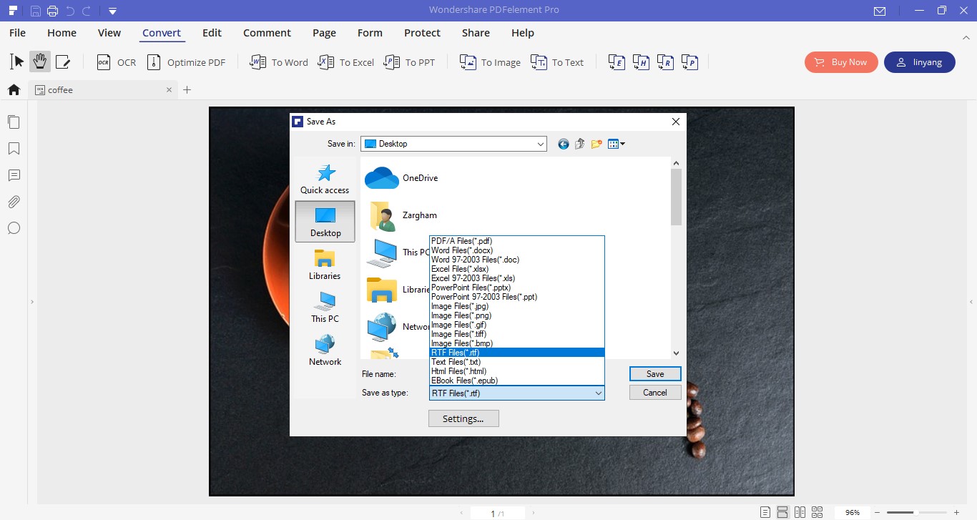Open the Help tab
The width and height of the screenshot is (977, 520).
coord(523,33)
